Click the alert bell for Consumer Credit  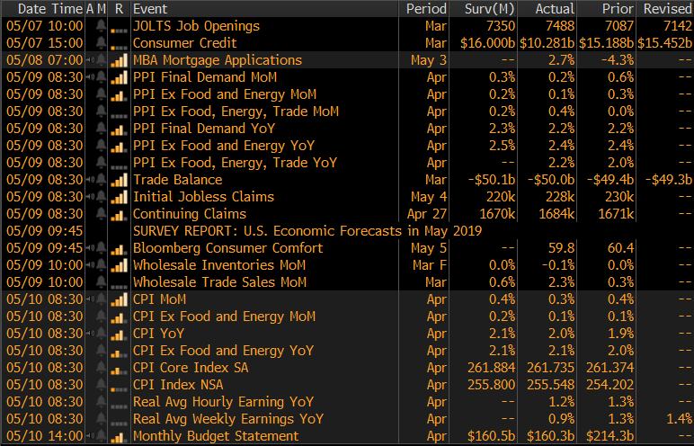pyautogui.click(x=101, y=43)
